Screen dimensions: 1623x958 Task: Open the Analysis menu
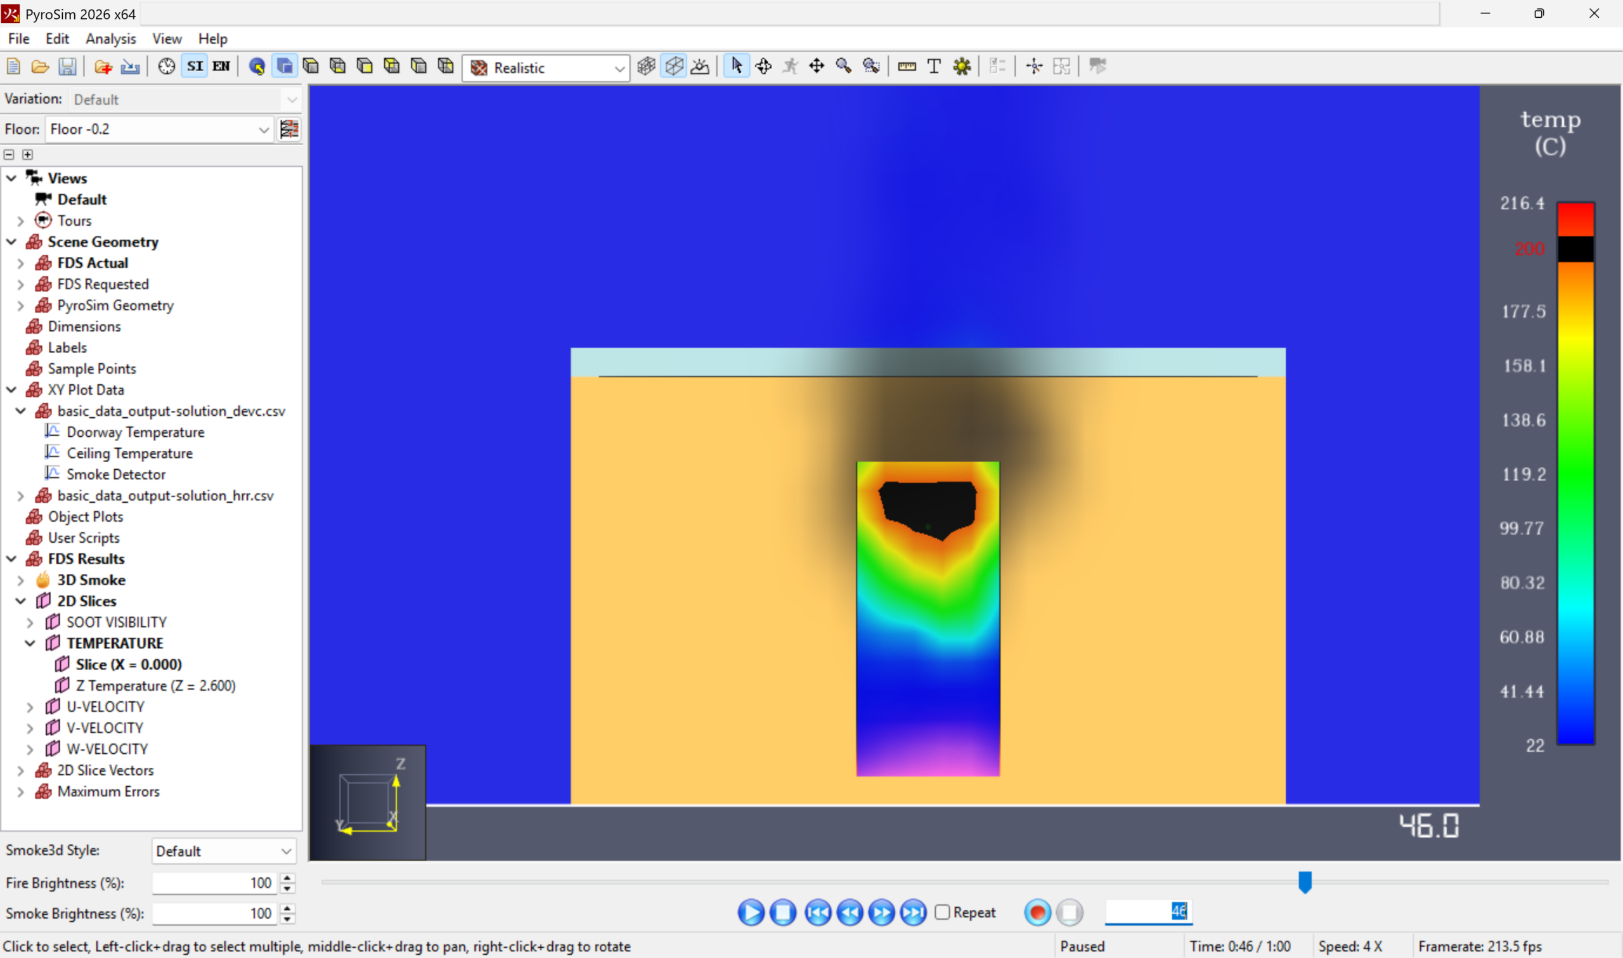click(111, 39)
